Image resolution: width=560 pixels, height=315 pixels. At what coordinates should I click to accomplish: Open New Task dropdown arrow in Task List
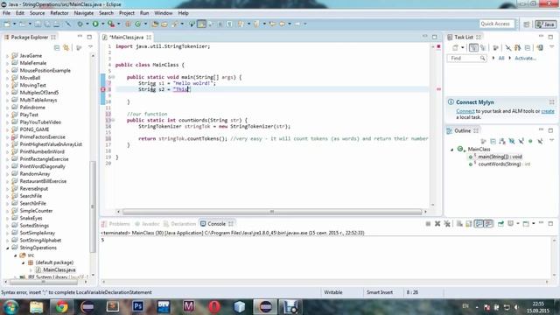click(463, 47)
